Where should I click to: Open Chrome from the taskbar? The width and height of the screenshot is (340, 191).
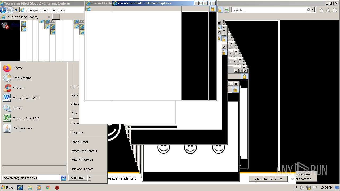[x=48, y=188]
